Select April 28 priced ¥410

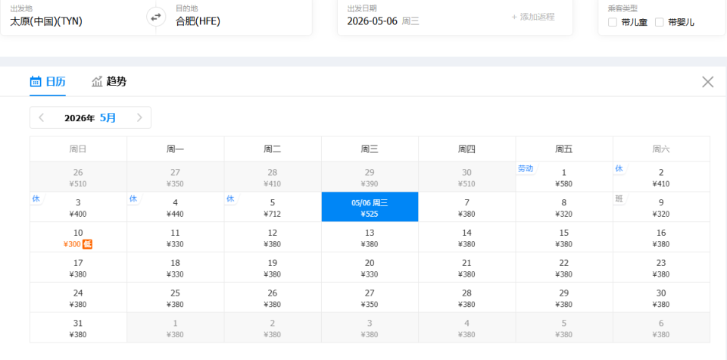[x=273, y=177]
